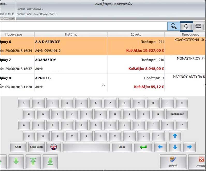Tap the period key on virtual keyboard
206x171 pixels.
(x=144, y=136)
